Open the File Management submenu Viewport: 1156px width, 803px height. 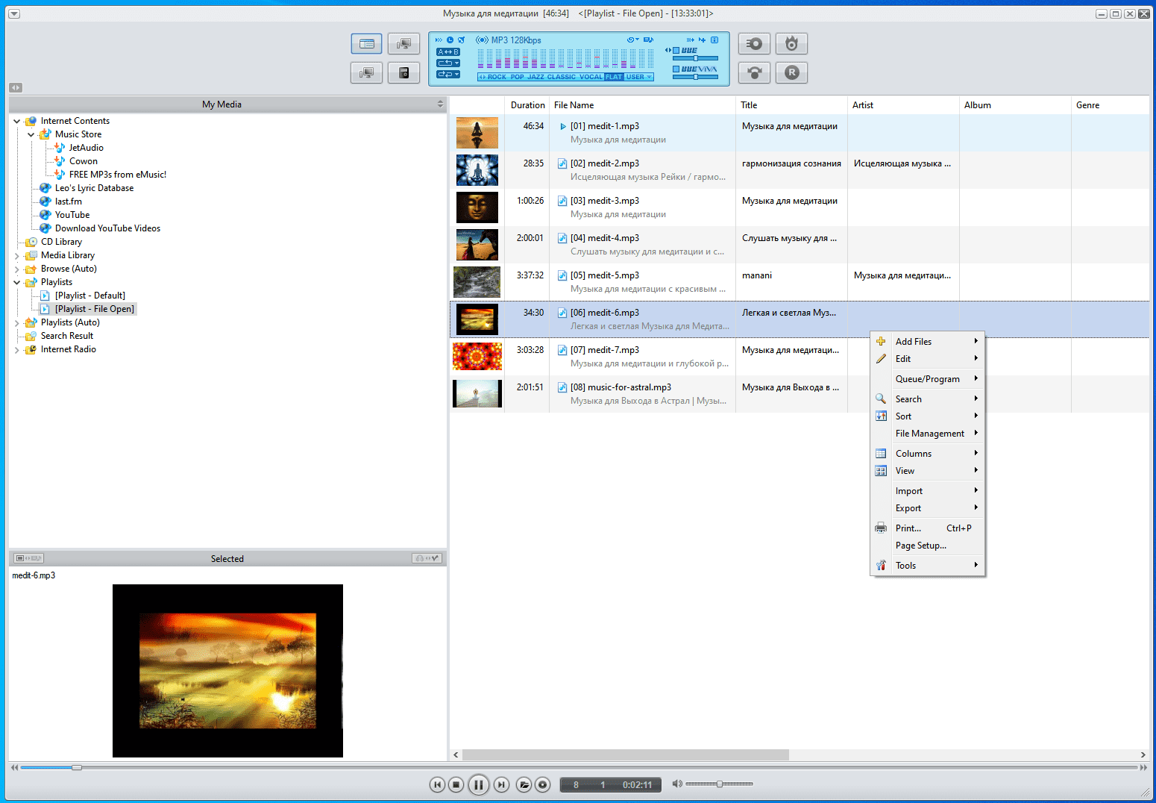tap(928, 434)
